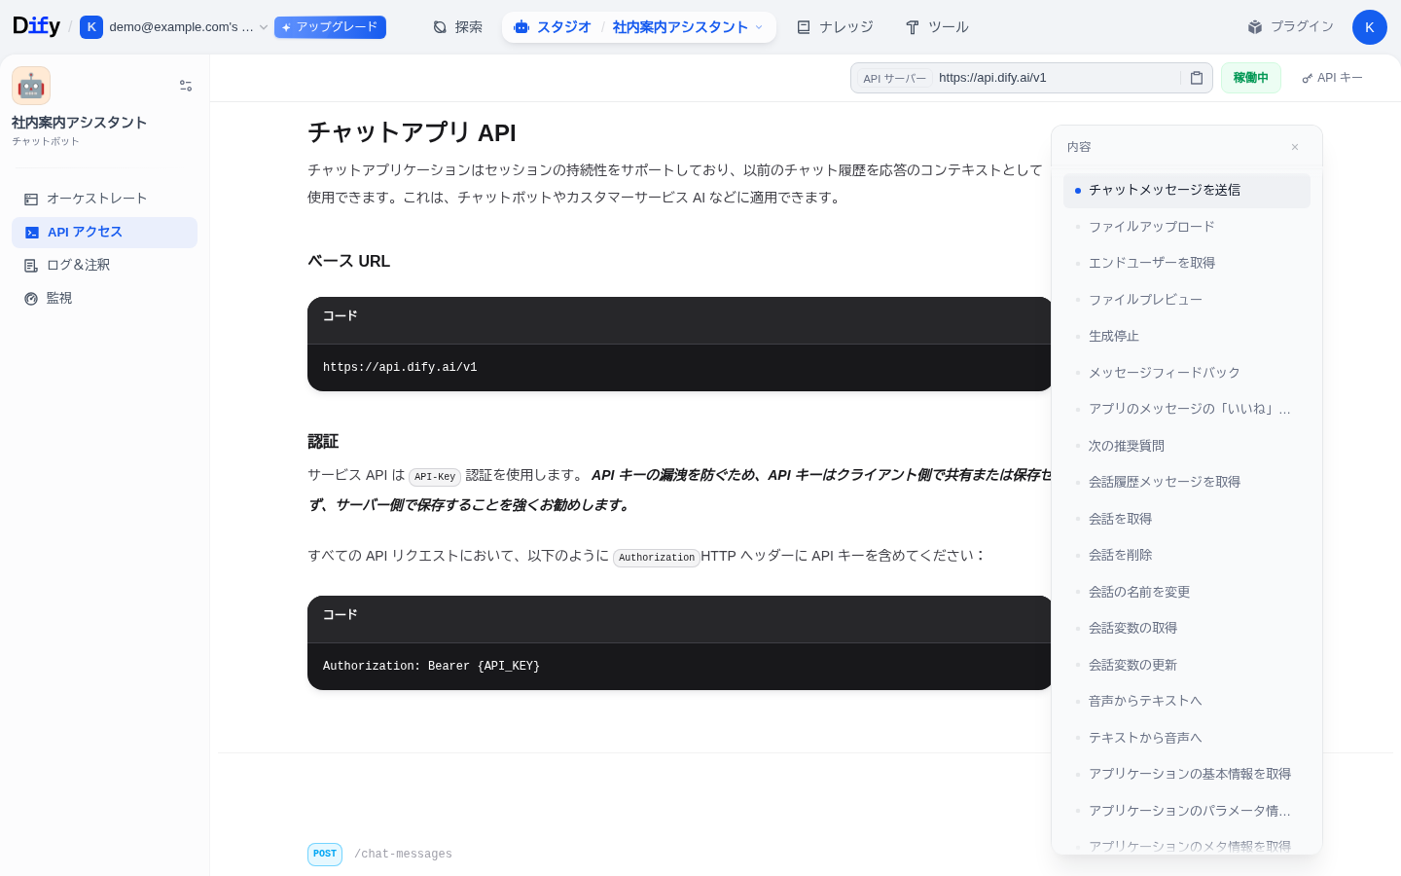
Task: Click the ツール hammer icon
Action: [x=913, y=27]
